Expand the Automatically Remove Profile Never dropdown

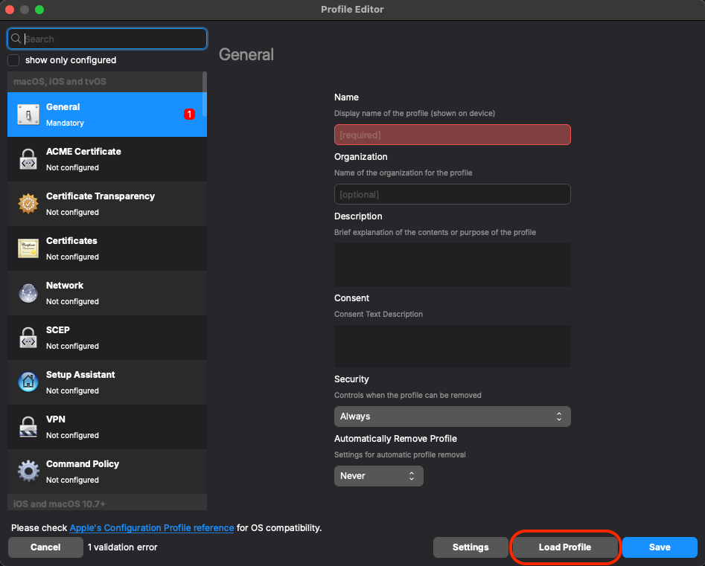379,476
